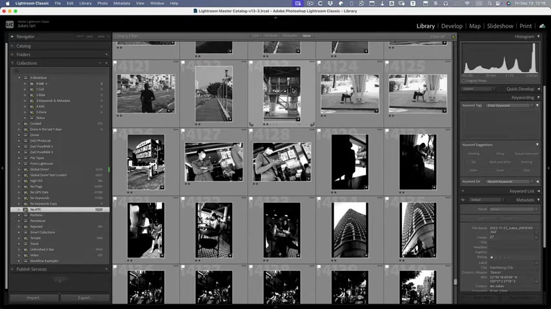Click the Export button
This screenshot has height=309, width=551.
85,298
